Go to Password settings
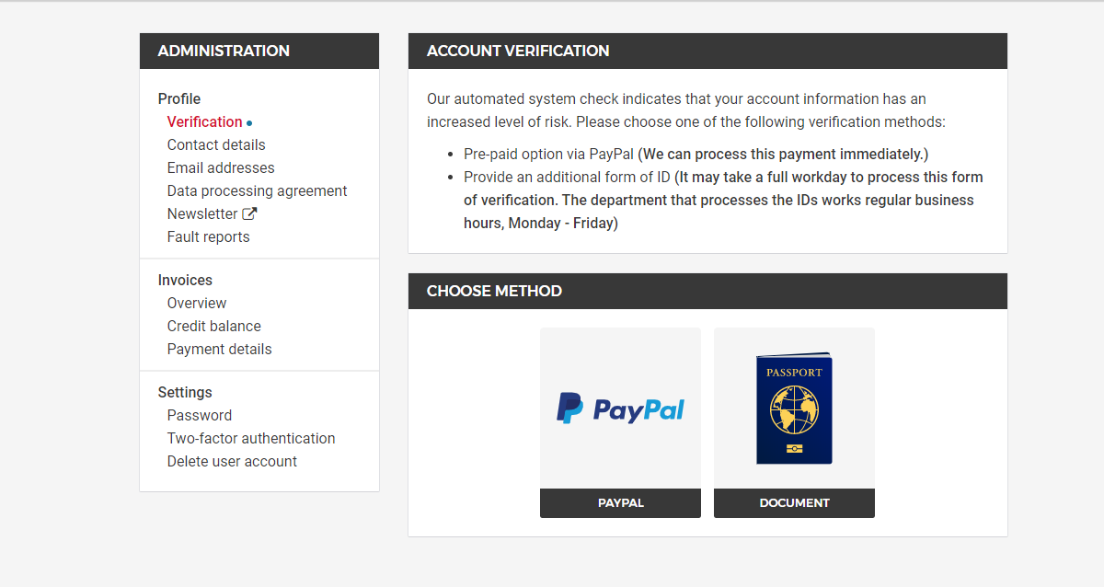The width and height of the screenshot is (1104, 587). click(200, 415)
